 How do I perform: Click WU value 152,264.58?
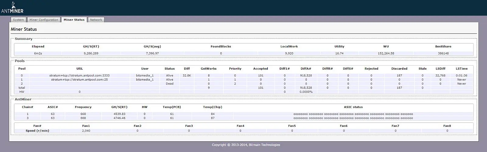(x=386, y=53)
